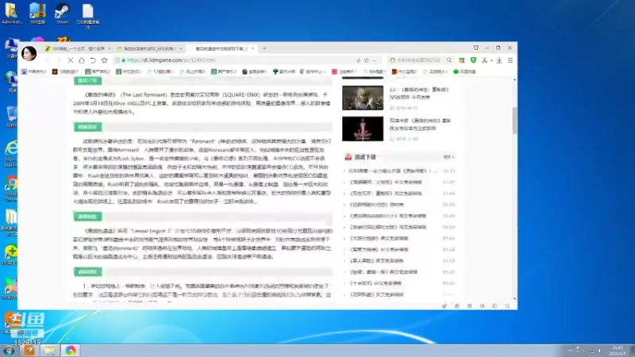Click the 游戏下载 section header icon

click(348, 157)
